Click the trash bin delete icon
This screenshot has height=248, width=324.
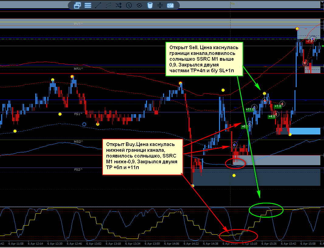coord(150,5)
